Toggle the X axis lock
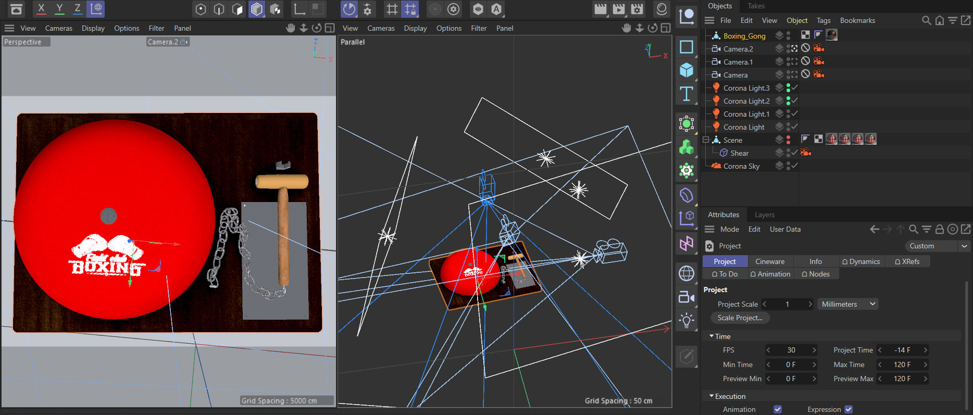This screenshot has width=973, height=415. (x=42, y=9)
